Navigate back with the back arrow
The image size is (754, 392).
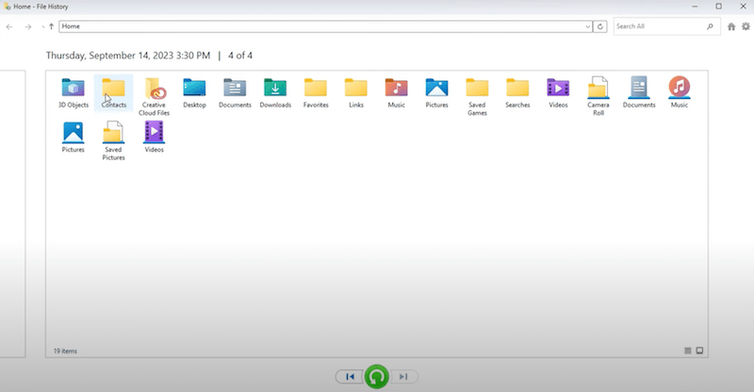coord(9,26)
